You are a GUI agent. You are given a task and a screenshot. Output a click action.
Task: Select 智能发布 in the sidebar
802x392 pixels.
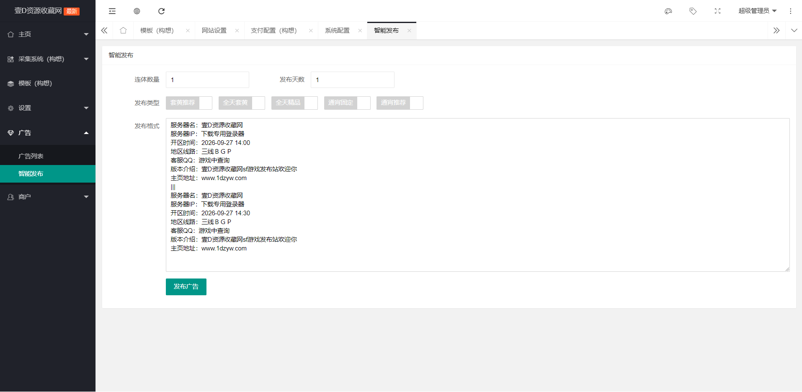(48, 174)
